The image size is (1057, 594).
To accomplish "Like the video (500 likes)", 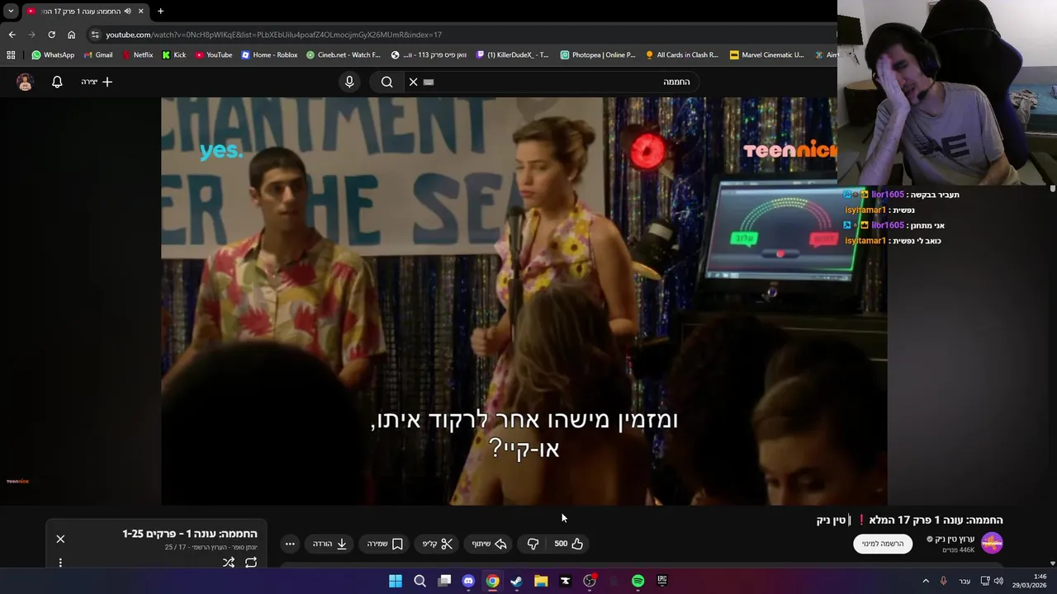I will [569, 544].
